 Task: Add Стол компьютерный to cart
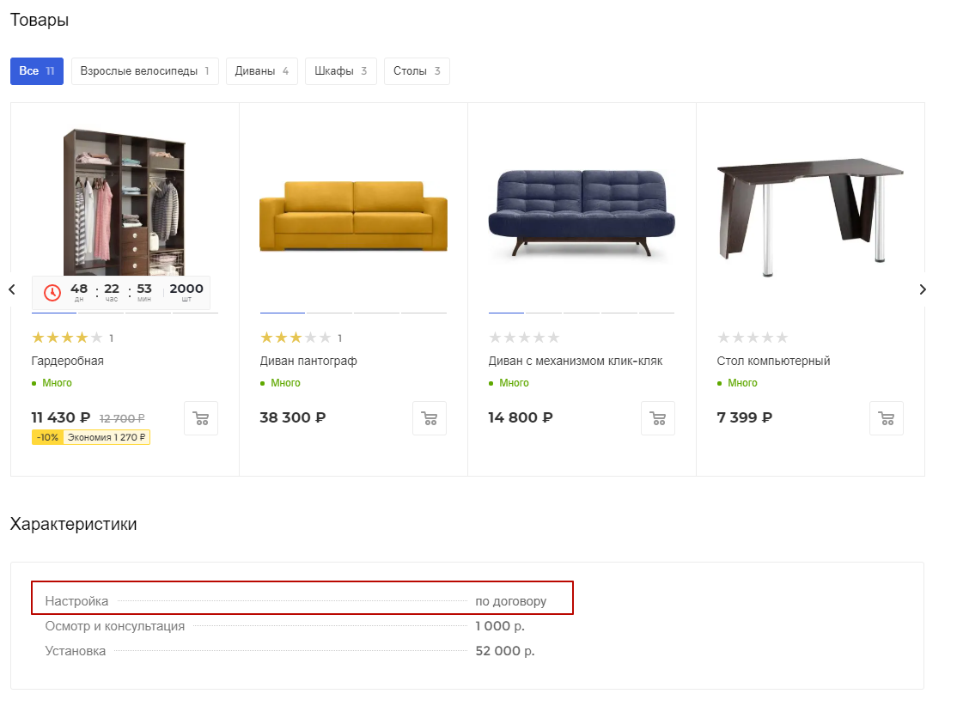click(x=887, y=418)
